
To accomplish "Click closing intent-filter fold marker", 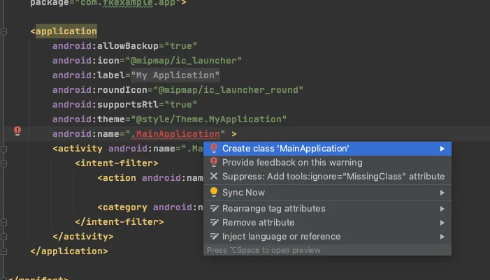I will tap(3, 222).
